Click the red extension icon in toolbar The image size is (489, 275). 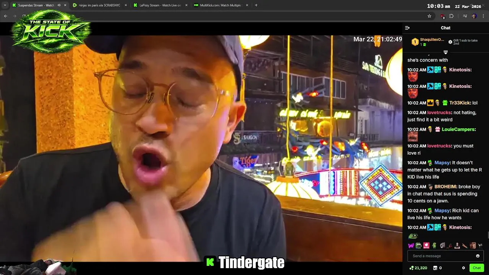click(442, 16)
